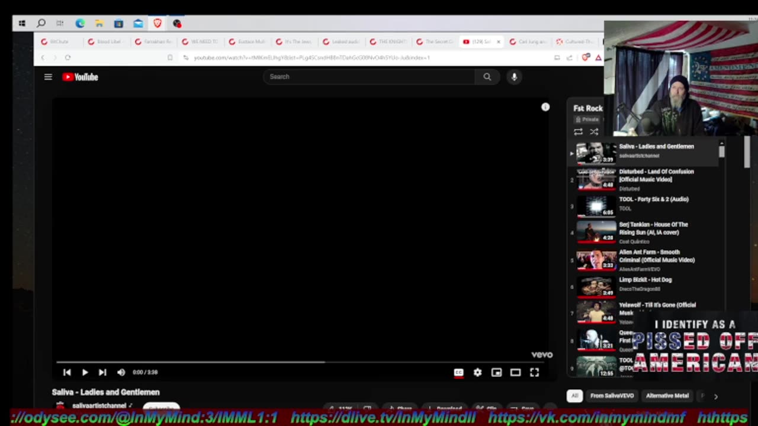Play the Saliva video
Viewport: 758px width, 426px height.
(x=85, y=372)
